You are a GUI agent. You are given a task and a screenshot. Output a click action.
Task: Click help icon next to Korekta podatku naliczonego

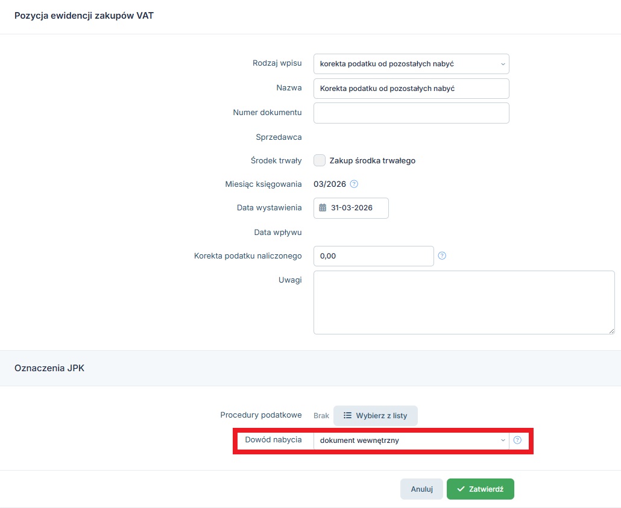click(442, 256)
